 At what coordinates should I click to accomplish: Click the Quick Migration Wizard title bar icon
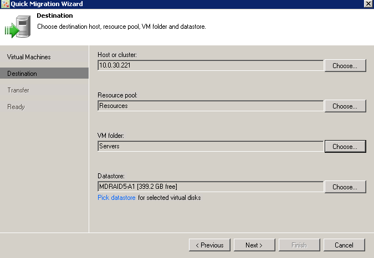(x=5, y=4)
